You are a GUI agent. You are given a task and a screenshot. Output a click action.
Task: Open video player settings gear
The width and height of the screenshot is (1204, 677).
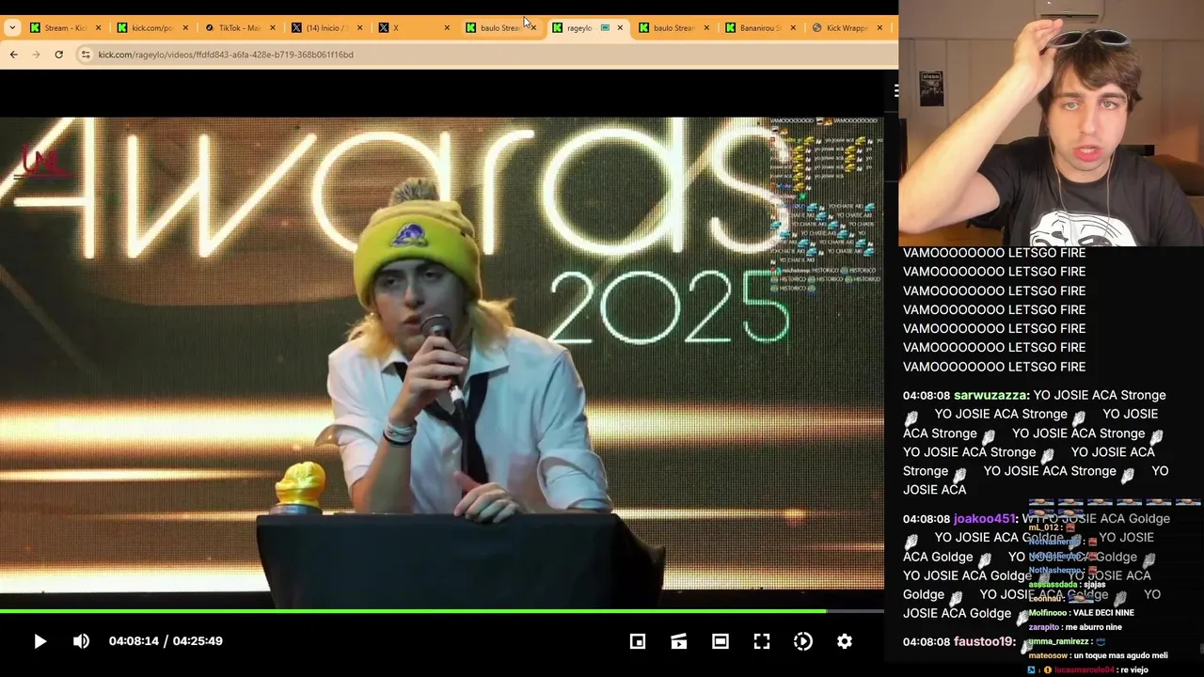845,641
